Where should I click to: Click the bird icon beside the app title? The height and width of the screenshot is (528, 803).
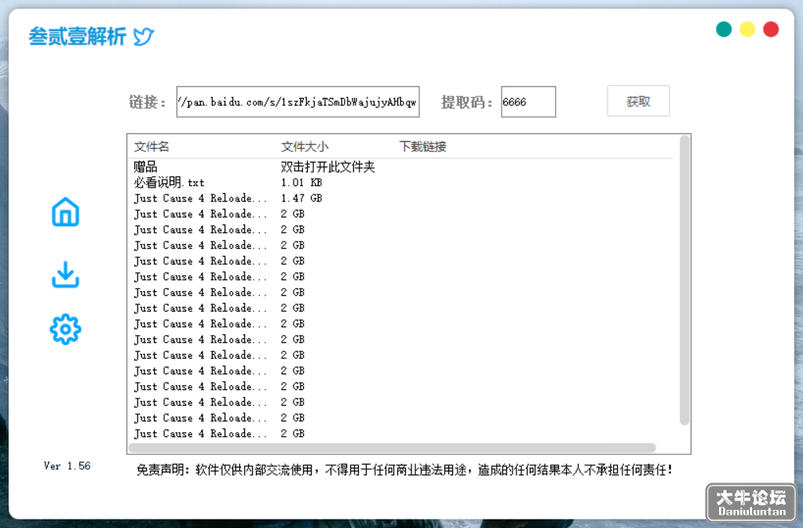click(x=144, y=37)
